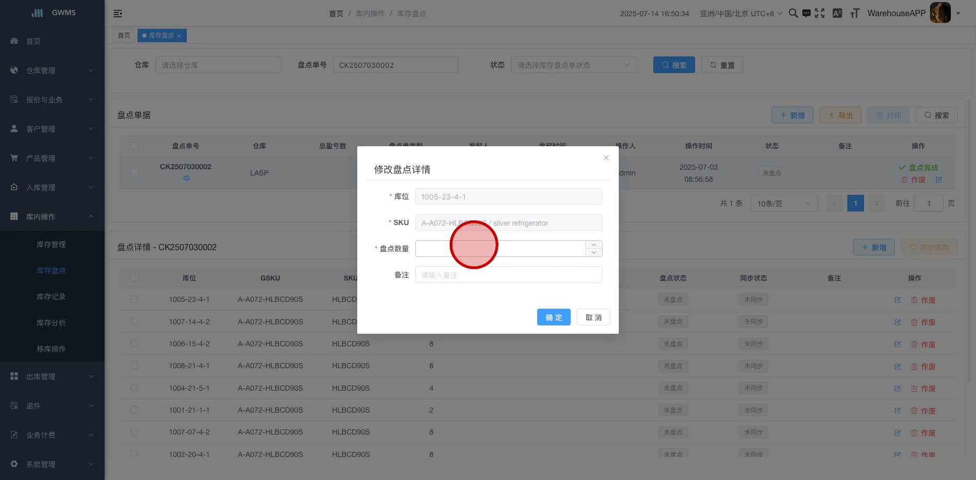Open 库存记录 in the sidebar

tap(51, 297)
